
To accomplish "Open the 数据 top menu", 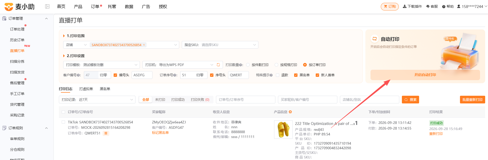I will 129,7.
